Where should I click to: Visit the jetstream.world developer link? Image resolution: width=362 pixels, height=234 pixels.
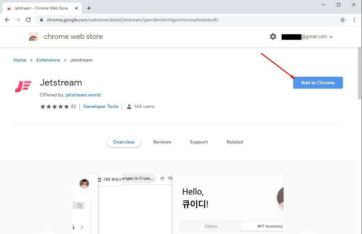83,95
